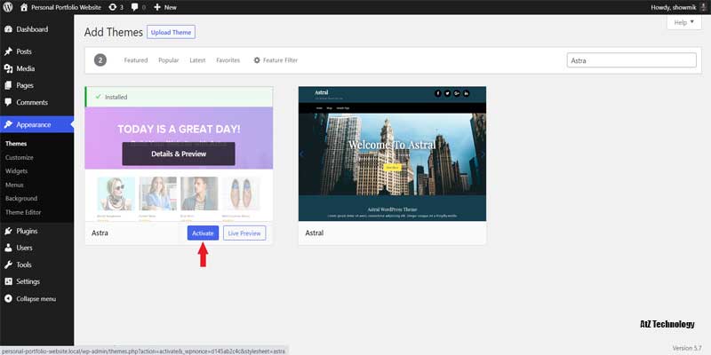Open the Feature Filter gear option
The image size is (711, 355).
(276, 60)
